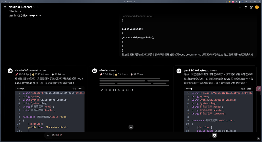This screenshot has height=142, width=262.
Task: Focus the 傳送訊息 message input field
Action: pyautogui.click(x=130, y=135)
